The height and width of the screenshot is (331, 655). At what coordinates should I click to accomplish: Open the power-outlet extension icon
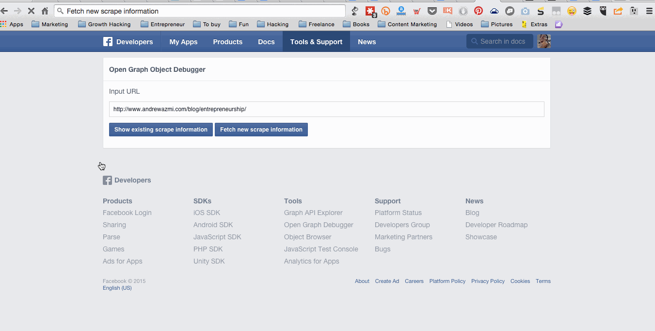[x=634, y=11]
